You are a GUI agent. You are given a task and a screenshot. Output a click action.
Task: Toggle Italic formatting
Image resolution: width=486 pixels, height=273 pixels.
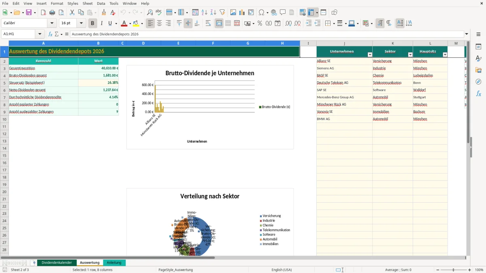pos(102,23)
